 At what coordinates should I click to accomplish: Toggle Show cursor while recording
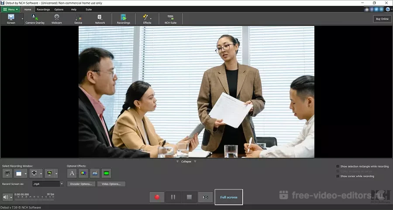(338, 176)
